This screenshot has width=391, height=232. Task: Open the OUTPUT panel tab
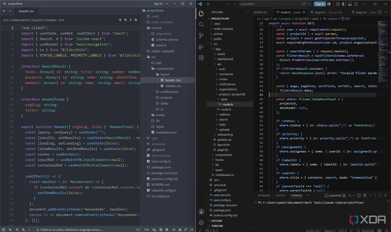(281, 195)
